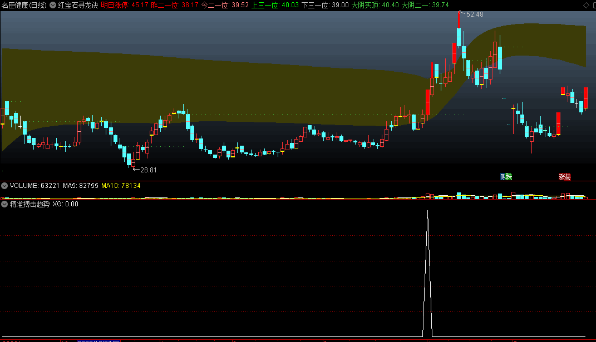Click the 今二一位: 39.52 value

pos(225,5)
